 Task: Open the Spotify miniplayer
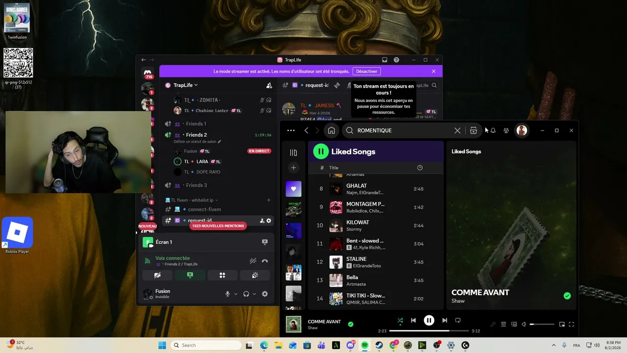[x=562, y=324]
